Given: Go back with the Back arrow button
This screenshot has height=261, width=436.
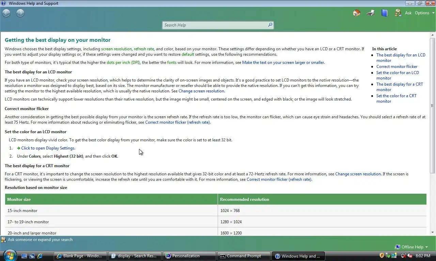Looking at the screenshot, I should 6,13.
